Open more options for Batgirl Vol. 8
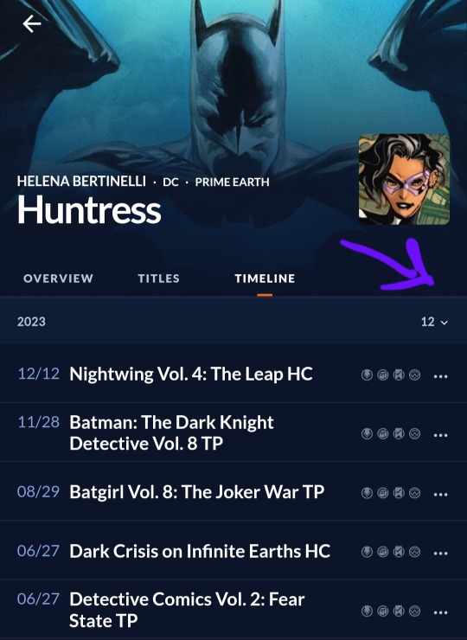The height and width of the screenshot is (640, 467). click(x=441, y=495)
